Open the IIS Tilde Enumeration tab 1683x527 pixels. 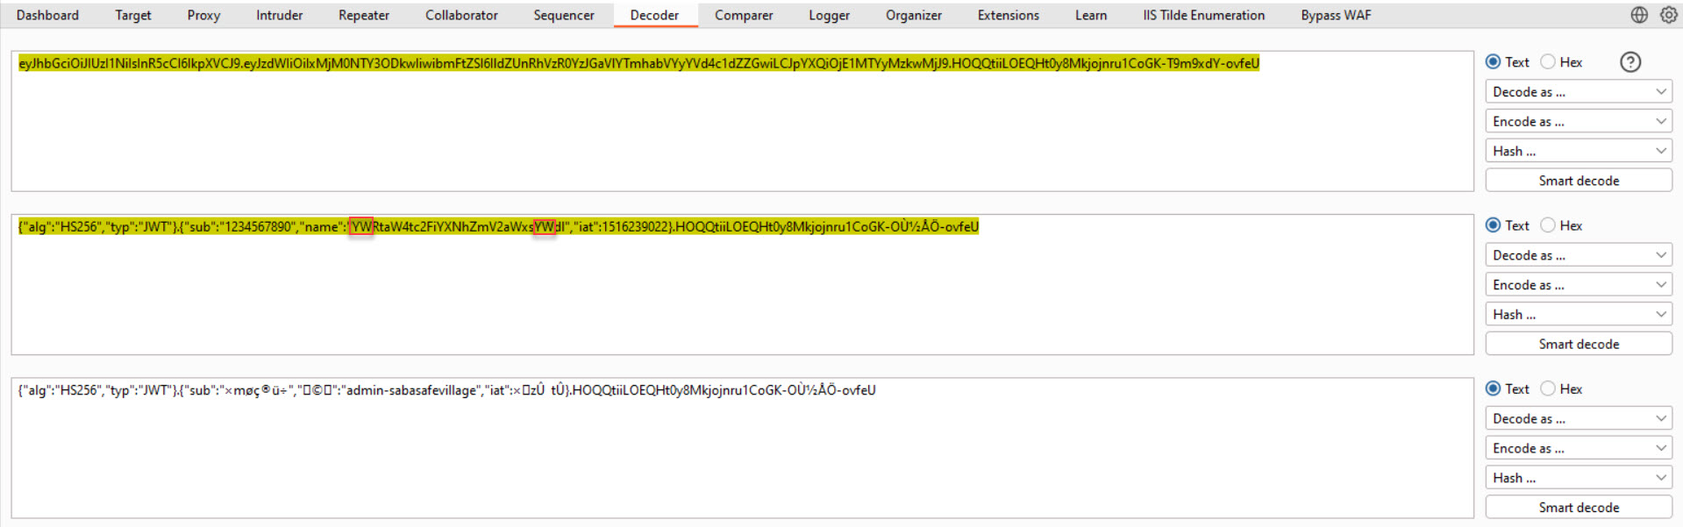coord(1204,15)
